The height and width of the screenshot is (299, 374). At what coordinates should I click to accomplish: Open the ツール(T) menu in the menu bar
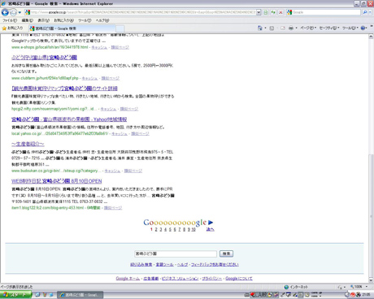85,20
